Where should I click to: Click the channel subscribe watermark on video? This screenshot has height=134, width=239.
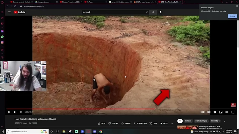[x=233, y=105]
